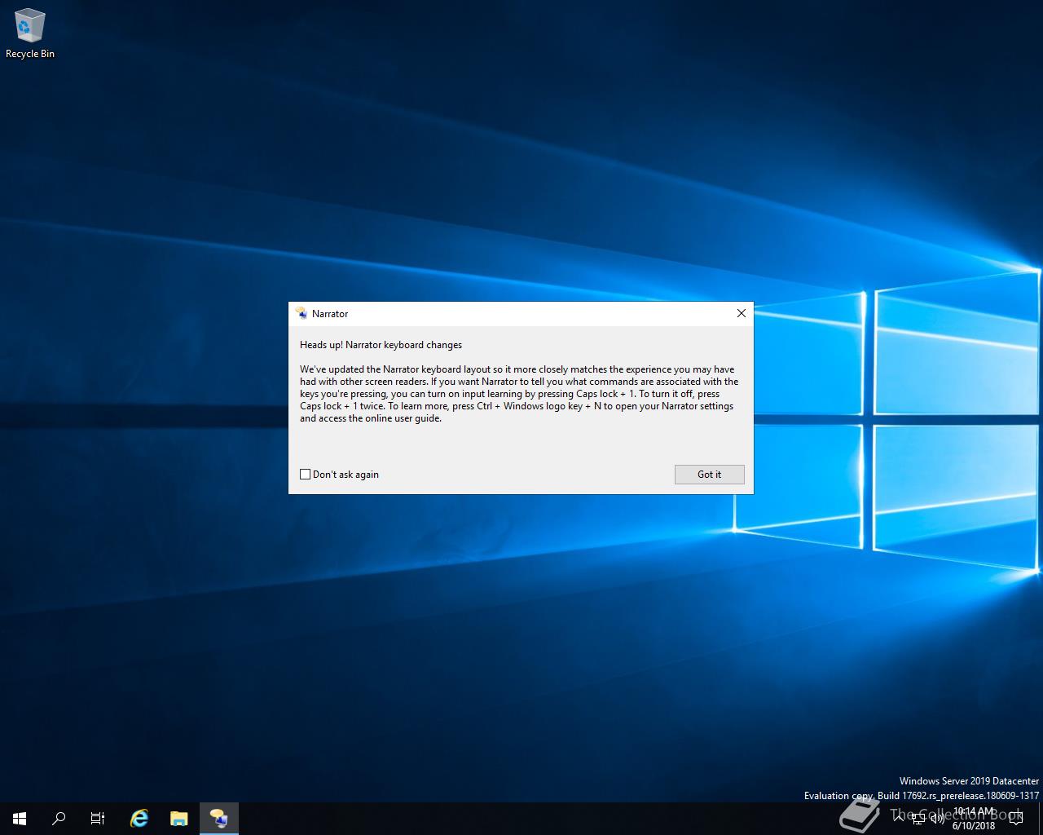The height and width of the screenshot is (835, 1043).
Task: Click the Got it button
Action: (709, 475)
